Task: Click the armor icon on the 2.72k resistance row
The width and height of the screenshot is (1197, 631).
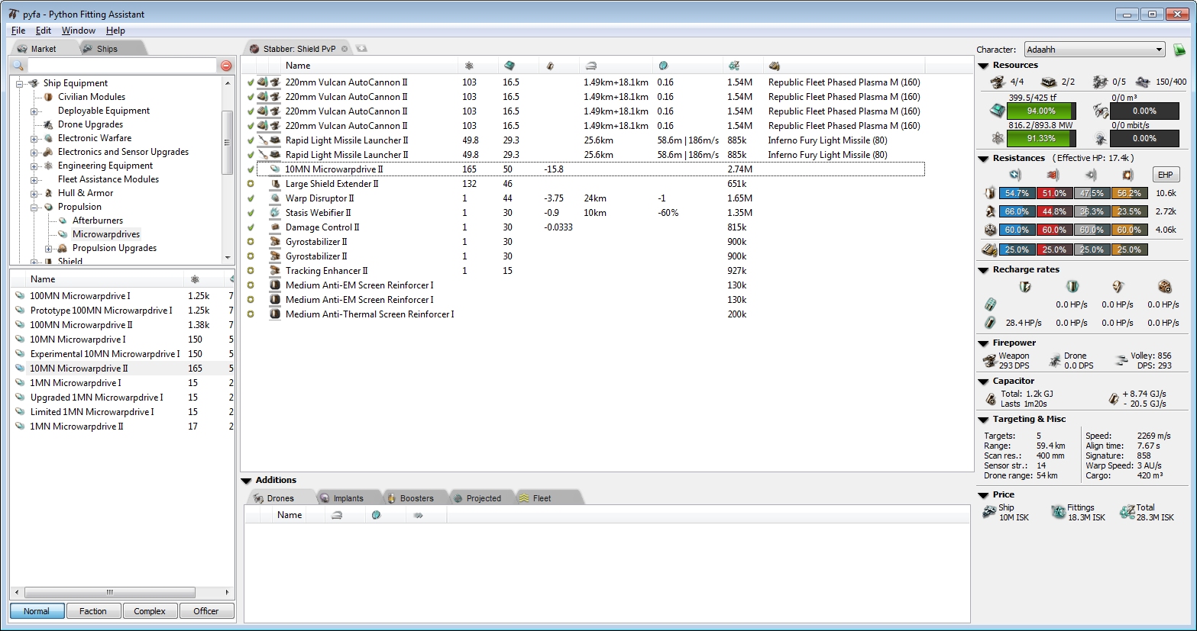Action: pyautogui.click(x=990, y=211)
